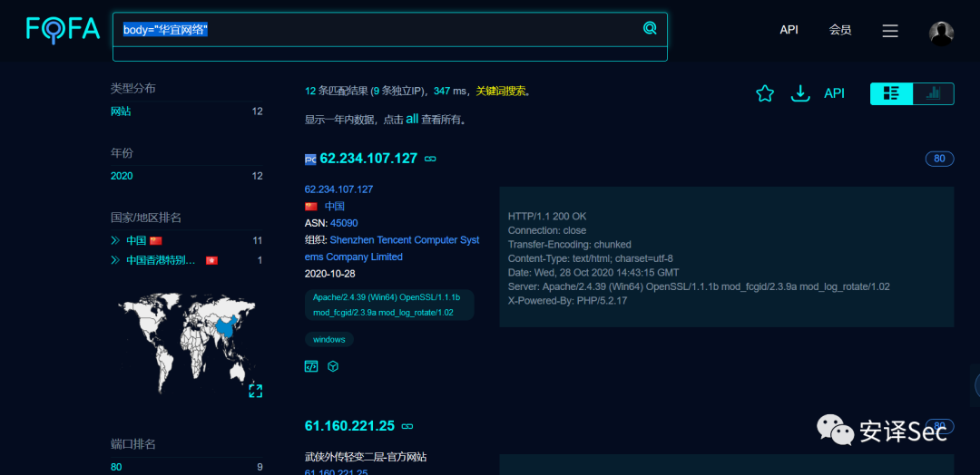980x475 pixels.
Task: Open the user avatar profile
Action: [941, 33]
